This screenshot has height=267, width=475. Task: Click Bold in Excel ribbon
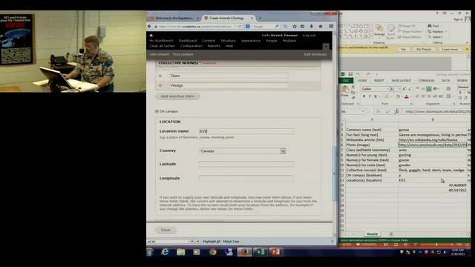364,96
